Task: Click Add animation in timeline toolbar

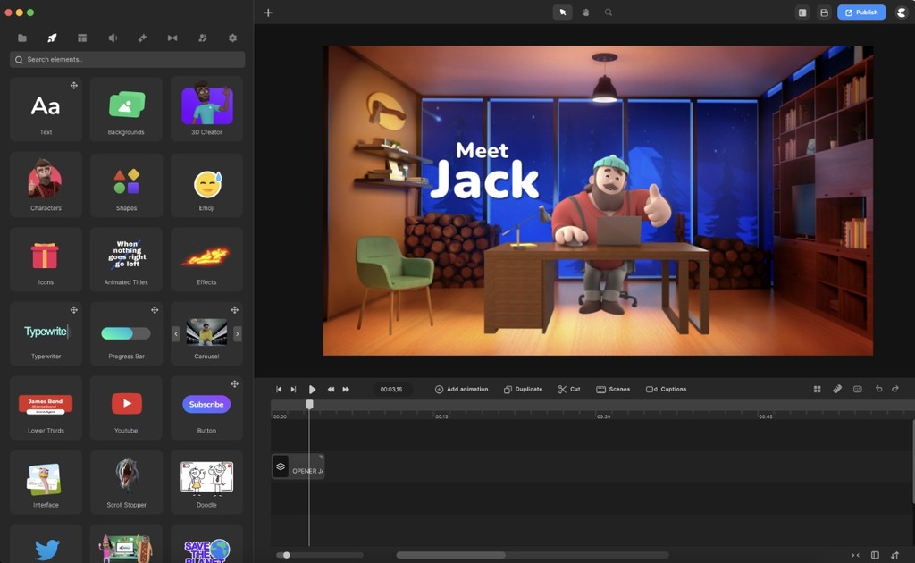Action: pos(461,390)
